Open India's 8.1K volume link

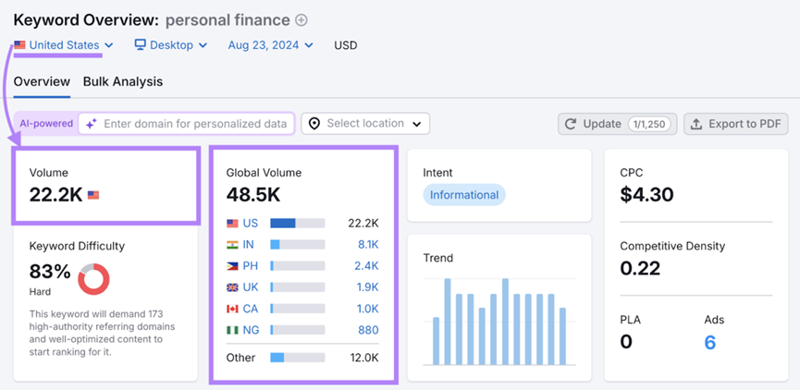point(367,244)
